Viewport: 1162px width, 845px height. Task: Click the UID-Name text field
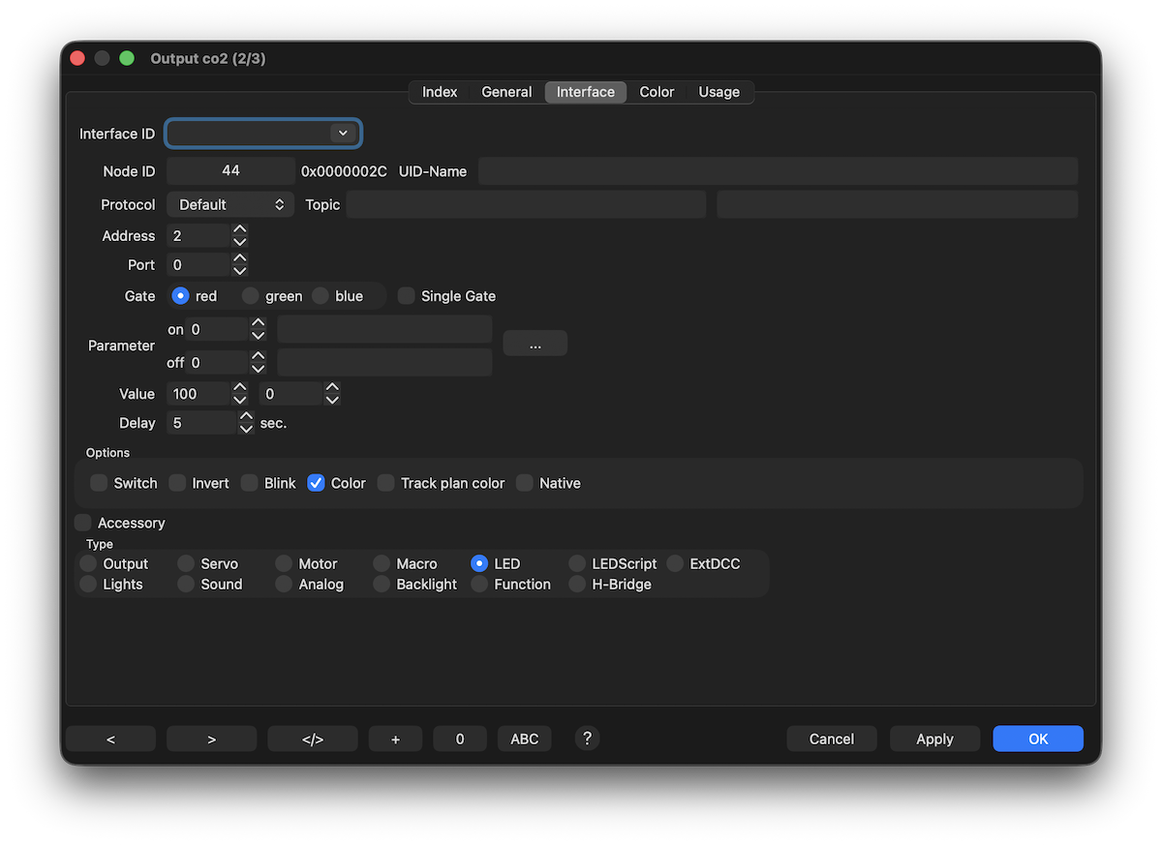(x=778, y=171)
